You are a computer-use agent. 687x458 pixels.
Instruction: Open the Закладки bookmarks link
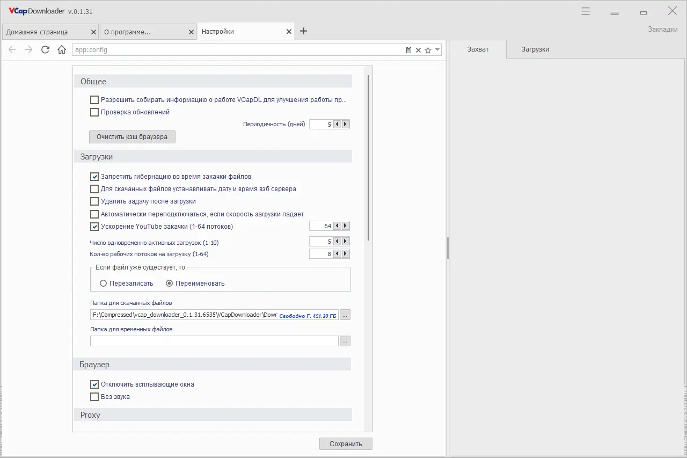coord(663,30)
